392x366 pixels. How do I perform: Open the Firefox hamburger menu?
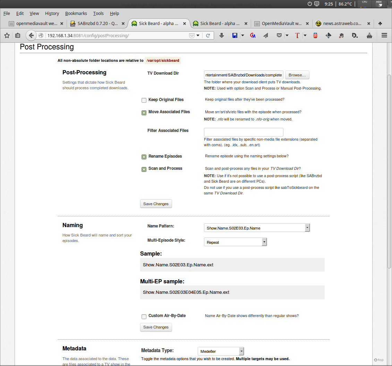tap(384, 35)
